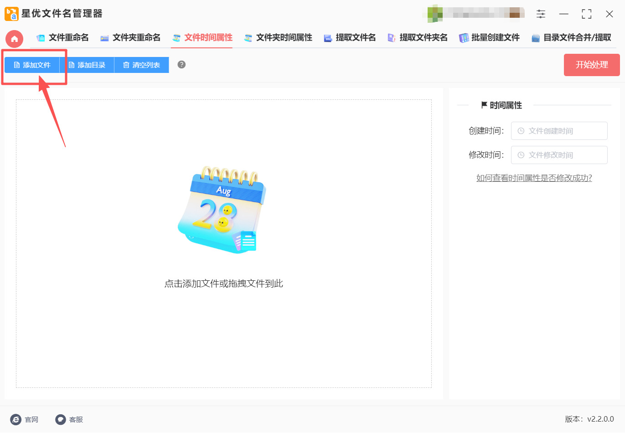625x433 pixels.
Task: Open customer service via the 客服 icon
Action: 60,419
